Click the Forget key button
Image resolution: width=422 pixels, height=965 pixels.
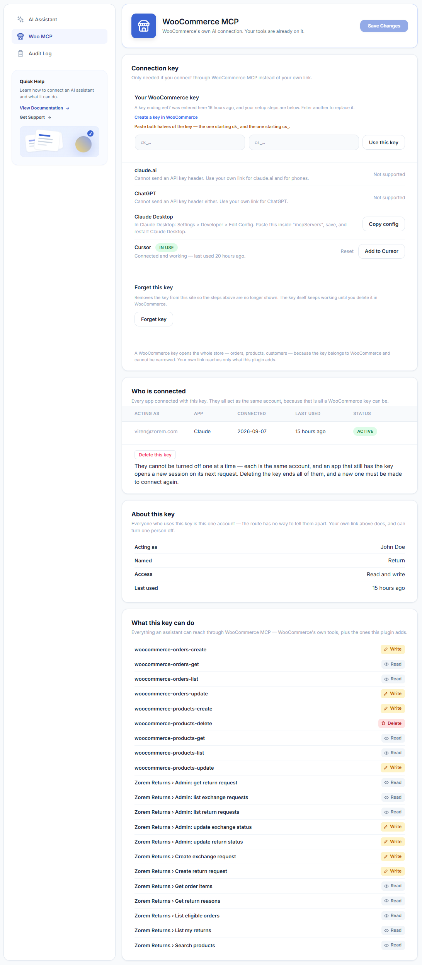click(153, 319)
